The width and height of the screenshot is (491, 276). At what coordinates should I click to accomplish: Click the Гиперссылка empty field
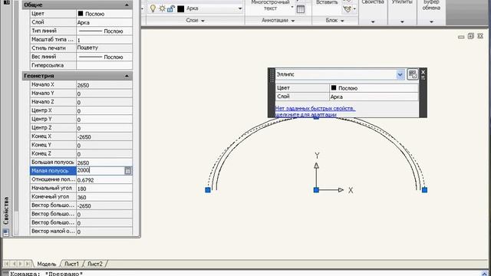click(x=104, y=65)
